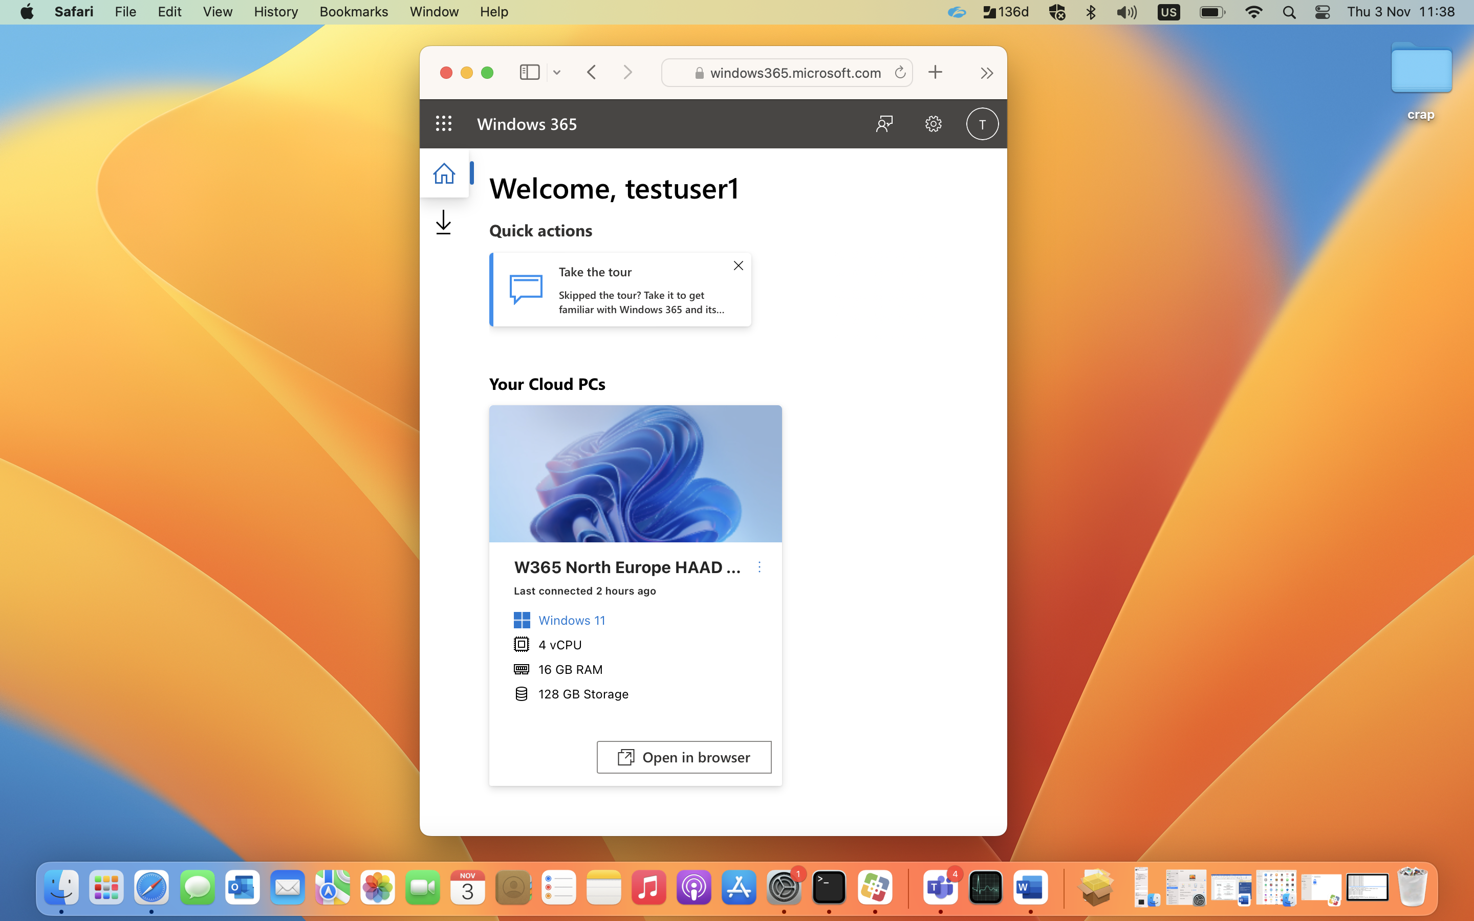Open the Help menu
This screenshot has height=921, width=1474.
[494, 12]
